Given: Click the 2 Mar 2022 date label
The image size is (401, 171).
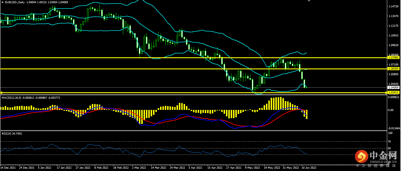Looking at the screenshot, I should (139, 168).
